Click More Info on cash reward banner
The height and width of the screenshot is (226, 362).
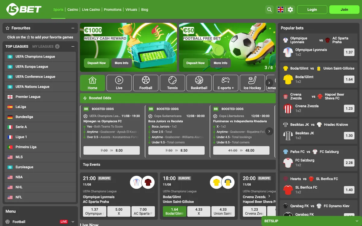pos(122,63)
